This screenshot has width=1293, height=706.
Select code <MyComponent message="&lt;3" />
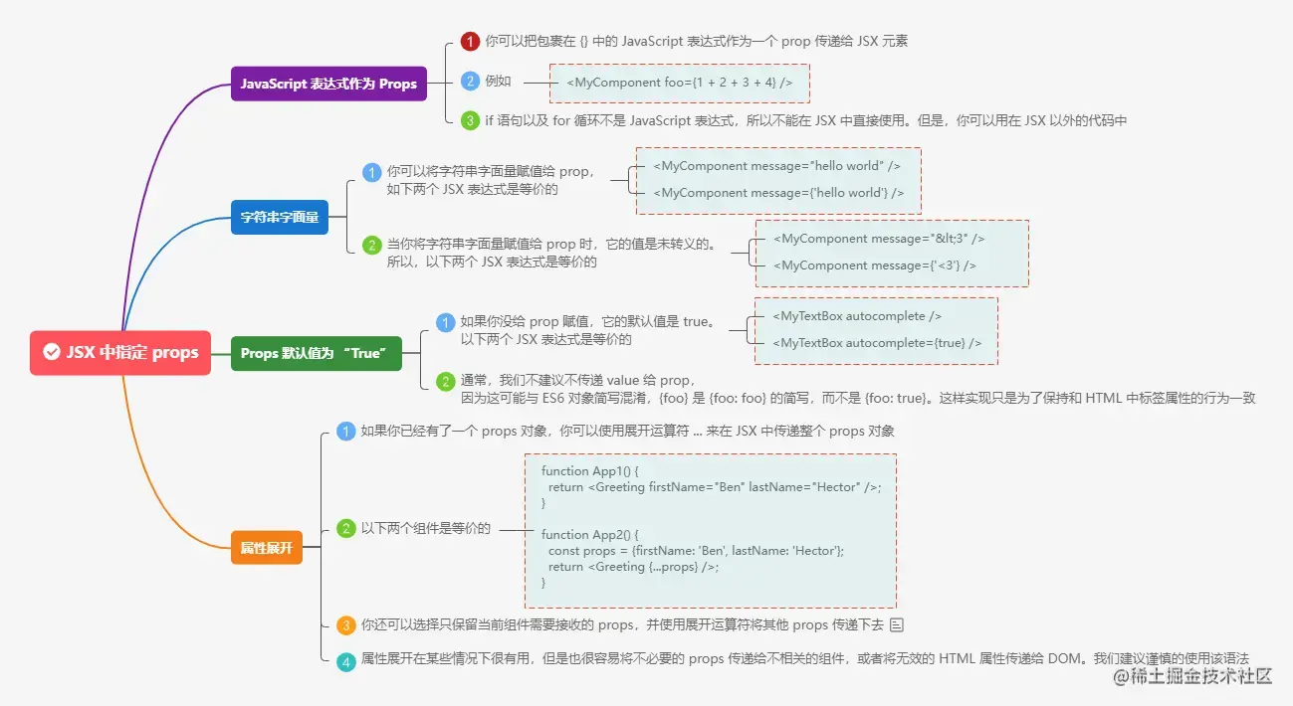tap(879, 239)
